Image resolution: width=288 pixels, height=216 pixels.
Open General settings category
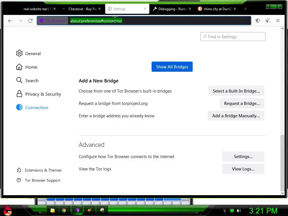coord(28,53)
